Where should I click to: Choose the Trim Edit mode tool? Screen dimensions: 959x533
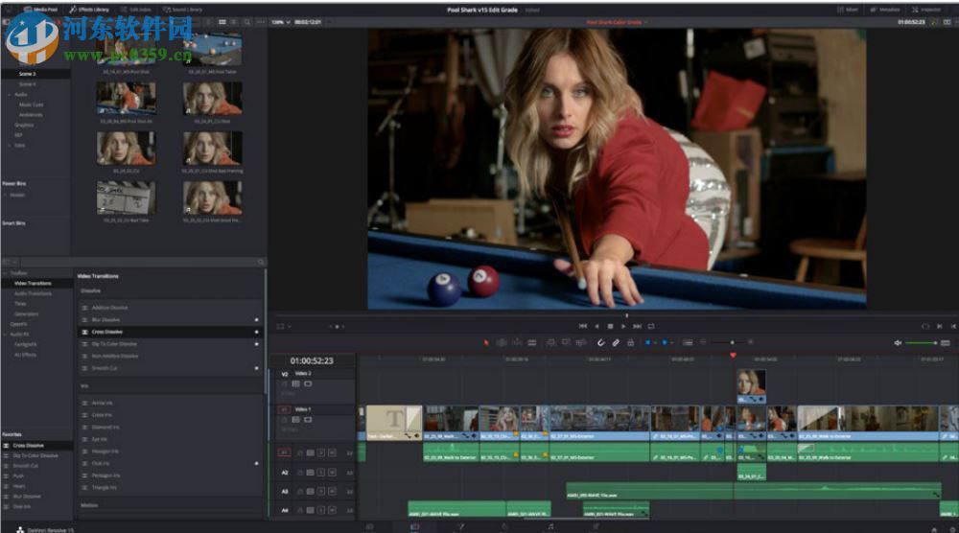tap(502, 343)
